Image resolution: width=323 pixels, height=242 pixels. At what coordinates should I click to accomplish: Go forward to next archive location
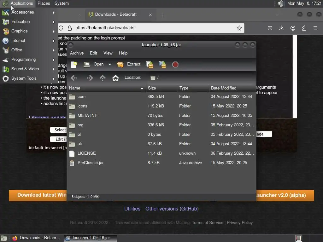click(x=90, y=78)
